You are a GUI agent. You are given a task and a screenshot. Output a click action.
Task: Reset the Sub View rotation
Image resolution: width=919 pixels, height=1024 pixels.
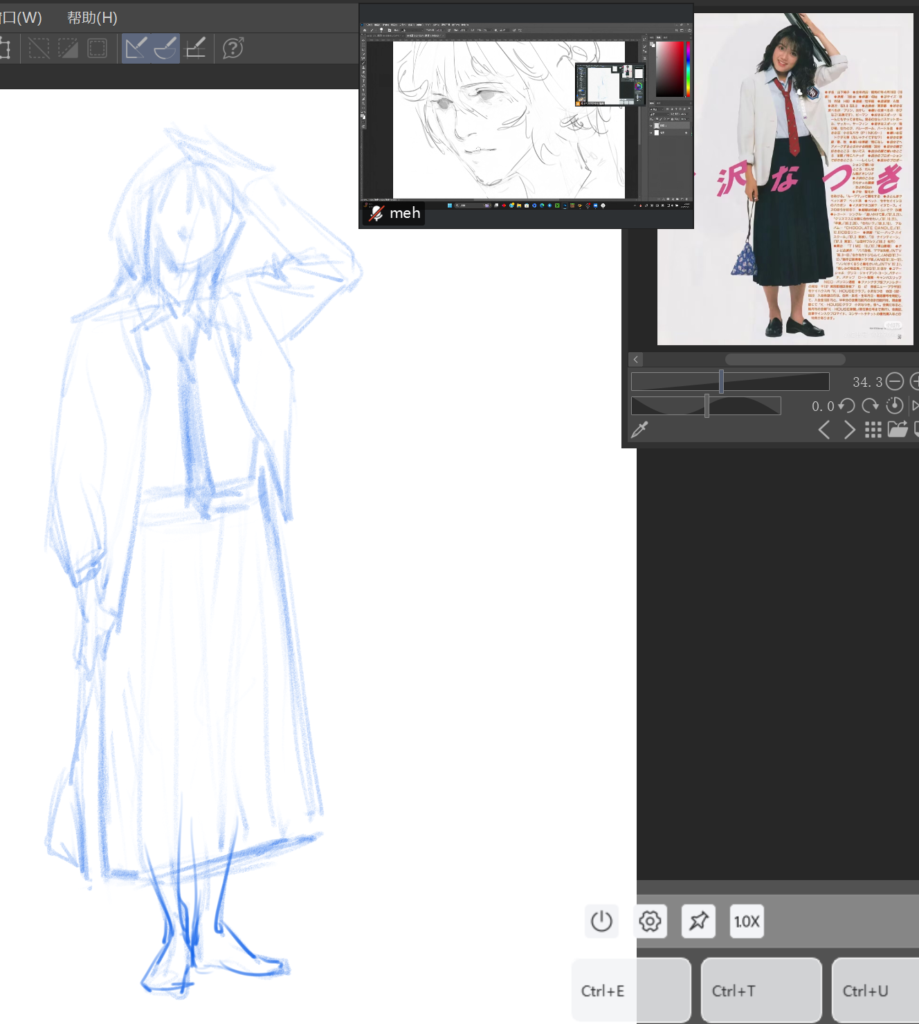[x=894, y=405]
